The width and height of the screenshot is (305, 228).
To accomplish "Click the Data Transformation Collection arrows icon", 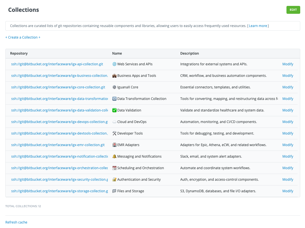I will [x=114, y=99].
